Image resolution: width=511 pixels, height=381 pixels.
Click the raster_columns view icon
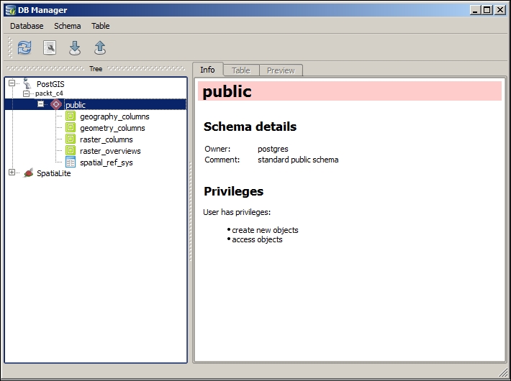click(71, 139)
